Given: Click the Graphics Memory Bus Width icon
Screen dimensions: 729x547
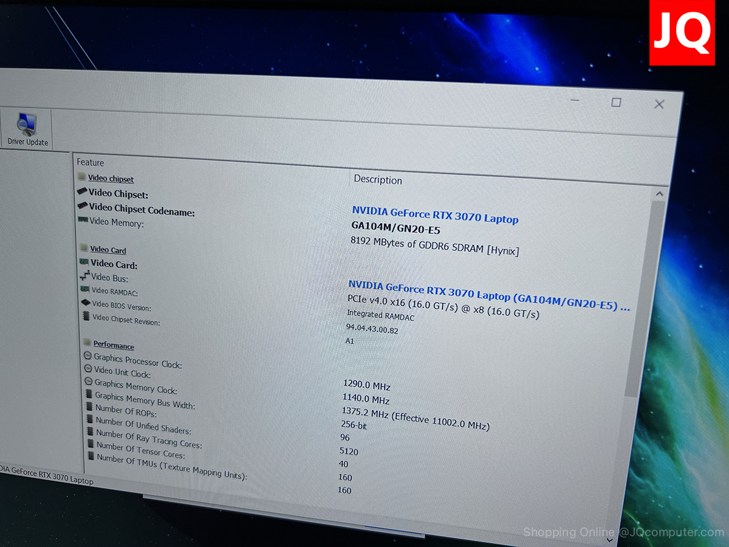Looking at the screenshot, I should click(89, 394).
